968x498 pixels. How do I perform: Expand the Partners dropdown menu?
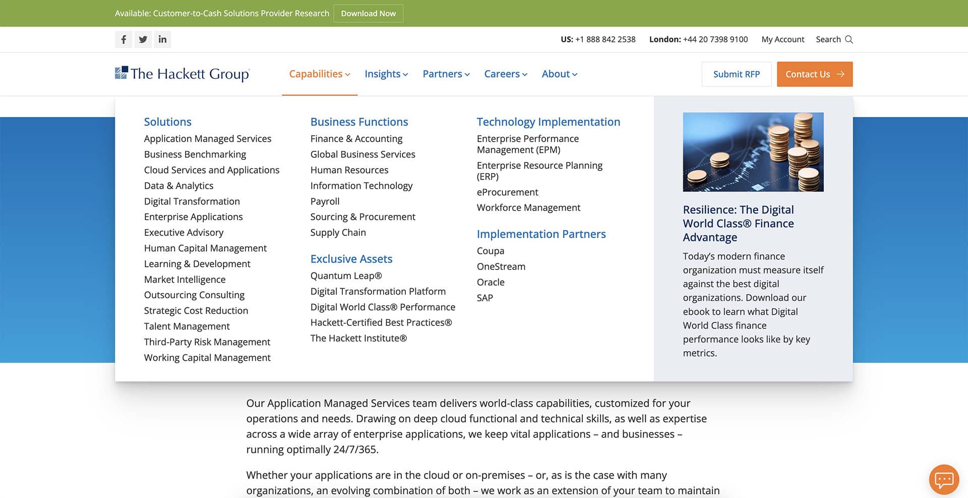446,74
